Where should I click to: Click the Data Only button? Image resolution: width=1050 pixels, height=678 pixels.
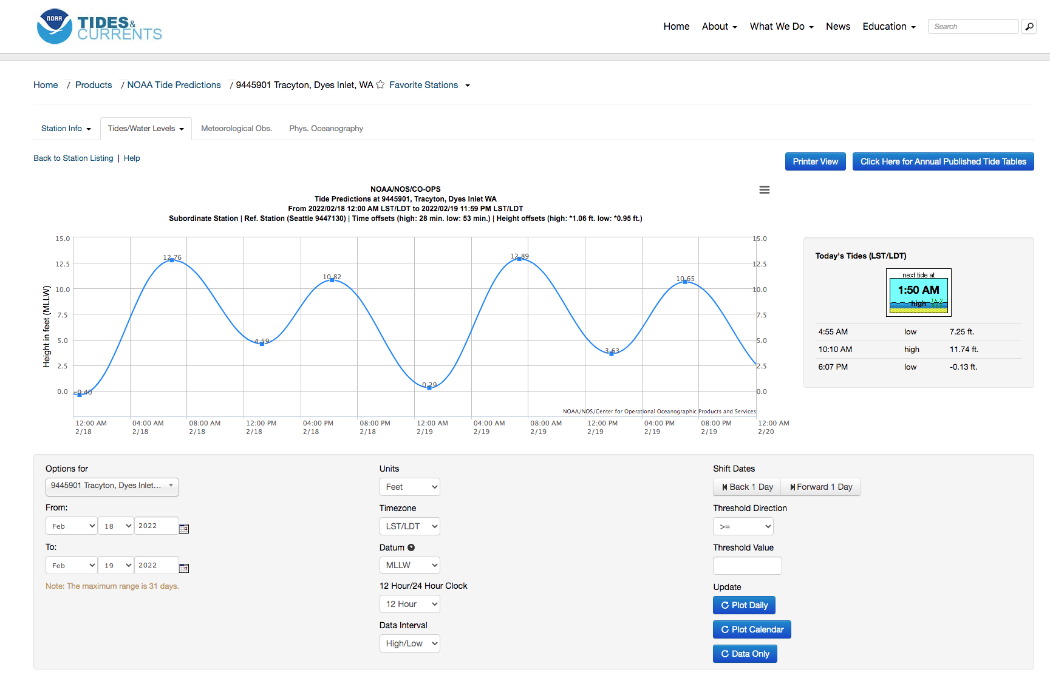pos(745,654)
